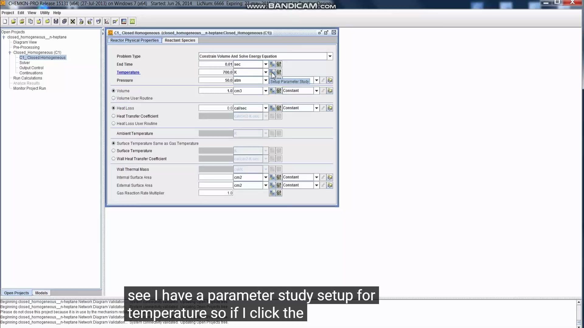Open Monitor Project Run in tree
Viewport: 584px width, 328px height.
30,88
